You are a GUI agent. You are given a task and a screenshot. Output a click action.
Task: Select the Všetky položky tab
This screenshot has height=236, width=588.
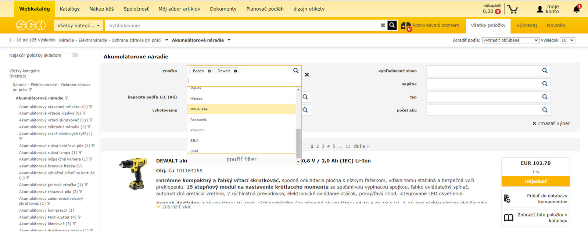[488, 26]
